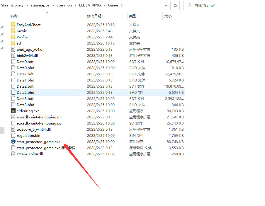The image size is (265, 206).
Task: Go to steamapps in the breadcrumb path
Action: (40, 5)
